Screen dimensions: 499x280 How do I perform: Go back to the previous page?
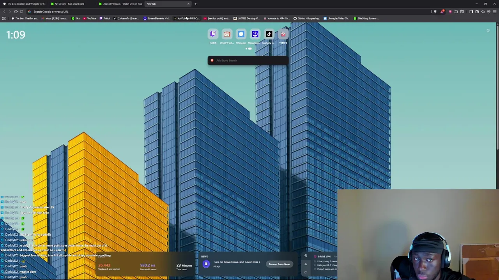(4, 12)
